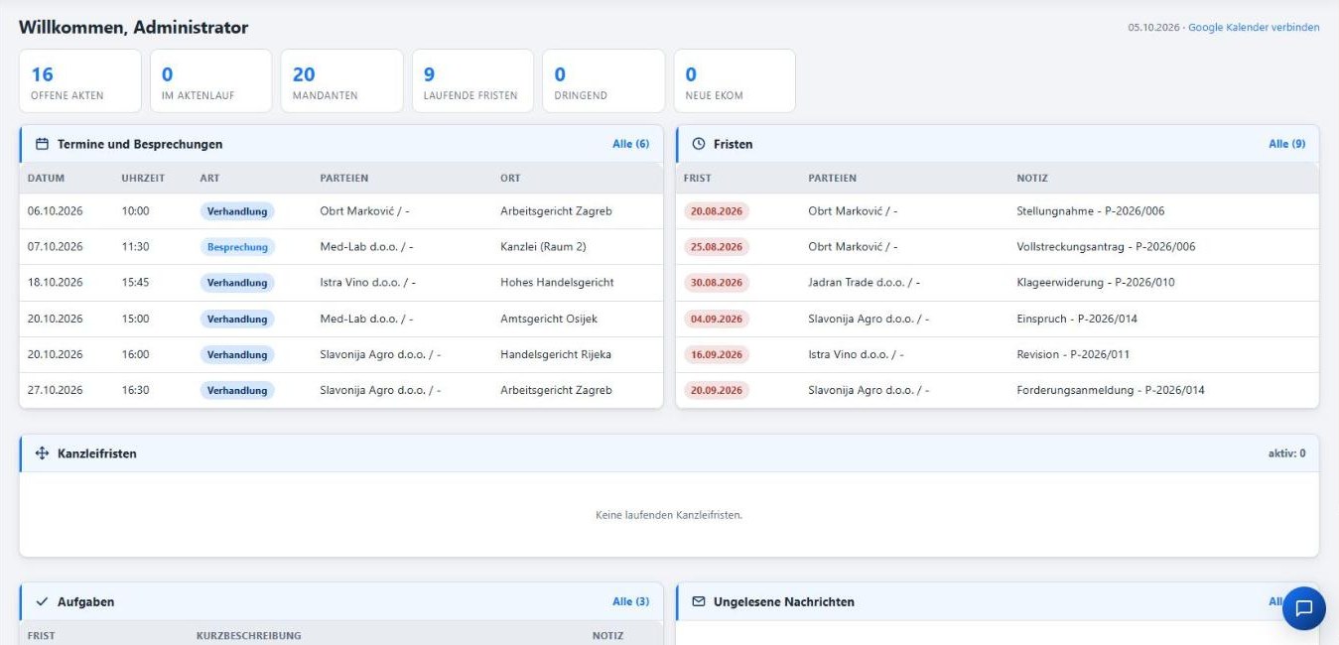Select the 20.08.2026 deadline badge
Image resolution: width=1339 pixels, height=645 pixels.
(x=717, y=211)
